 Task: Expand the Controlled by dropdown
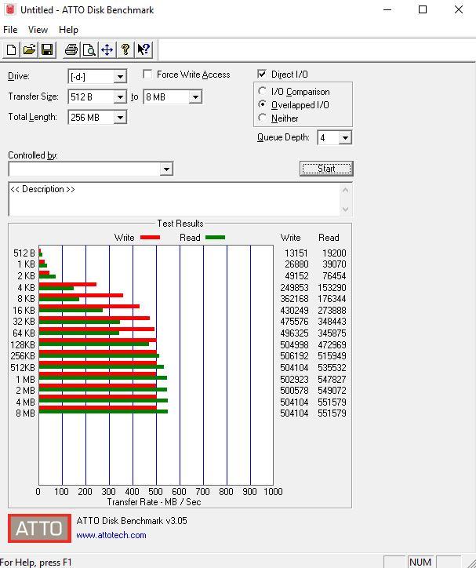(166, 169)
